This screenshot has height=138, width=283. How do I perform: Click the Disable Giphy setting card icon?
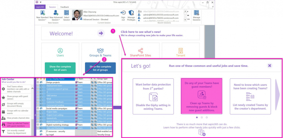(153, 97)
